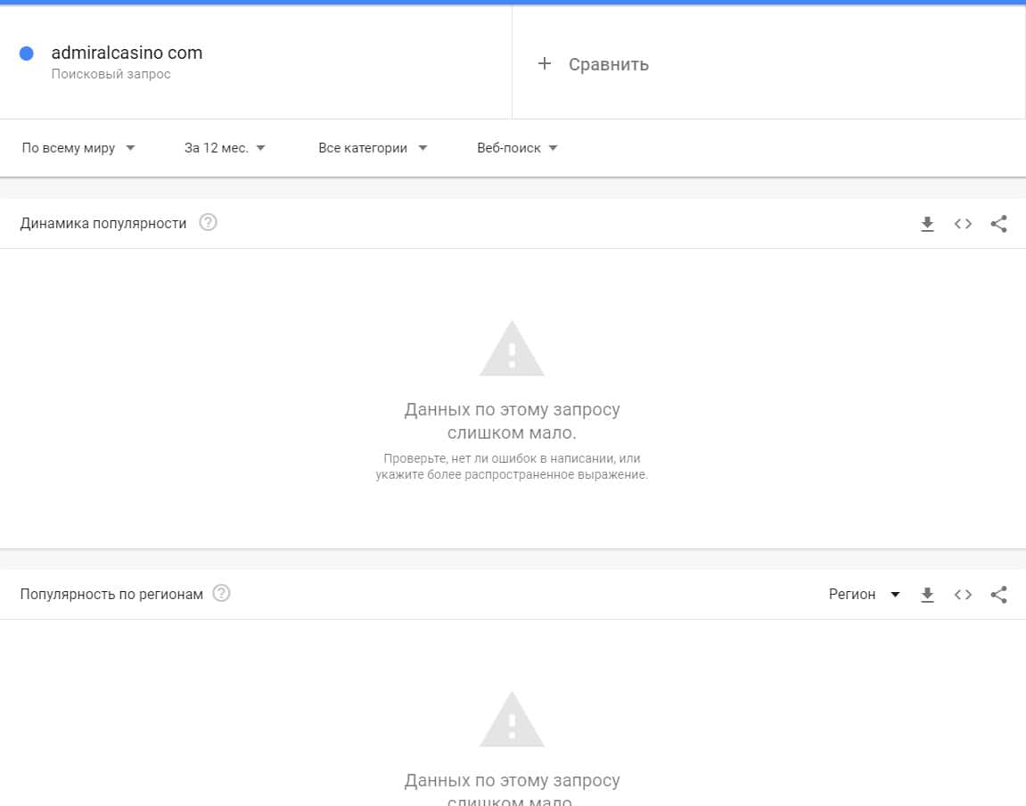Click the warning triangle in Популярность по регионам

click(512, 719)
